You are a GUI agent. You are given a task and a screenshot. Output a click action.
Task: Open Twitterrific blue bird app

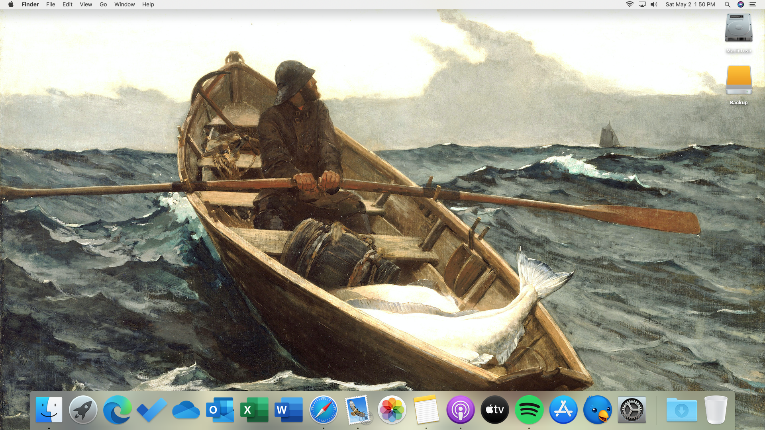tap(597, 410)
